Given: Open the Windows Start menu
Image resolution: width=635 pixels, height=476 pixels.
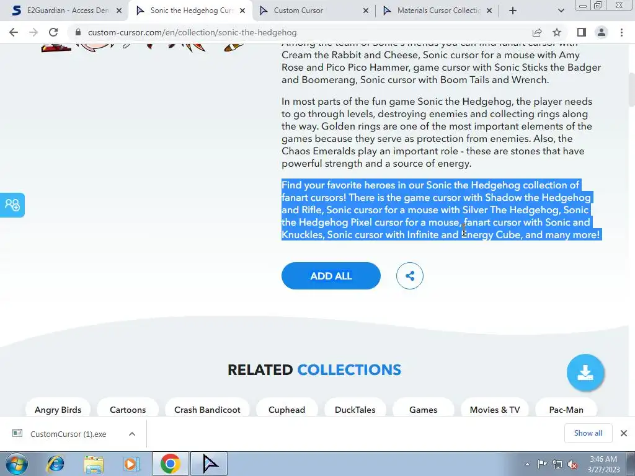Looking at the screenshot, I should click(17, 464).
